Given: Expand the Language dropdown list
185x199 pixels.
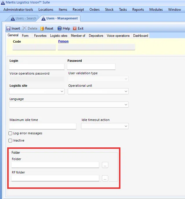Looking at the screenshot, I should pyautogui.click(x=126, y=104).
